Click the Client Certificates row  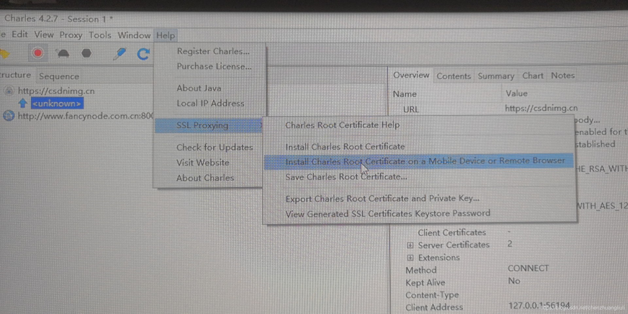point(452,233)
